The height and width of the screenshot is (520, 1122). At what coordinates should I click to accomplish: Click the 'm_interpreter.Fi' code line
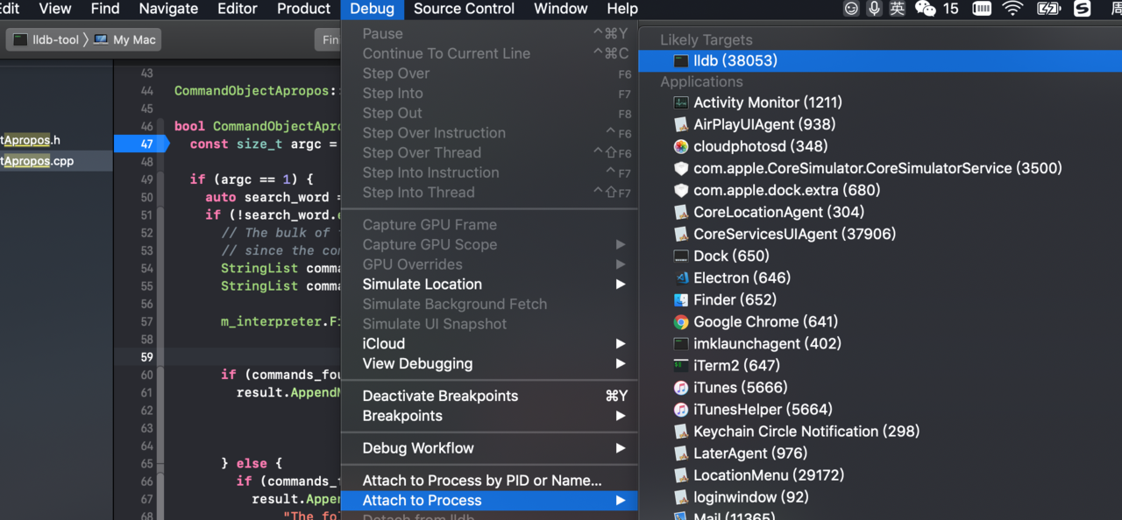280,322
